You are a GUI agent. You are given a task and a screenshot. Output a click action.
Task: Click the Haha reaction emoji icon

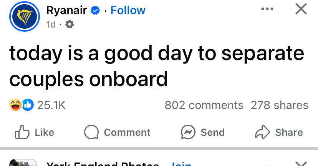click(x=16, y=105)
